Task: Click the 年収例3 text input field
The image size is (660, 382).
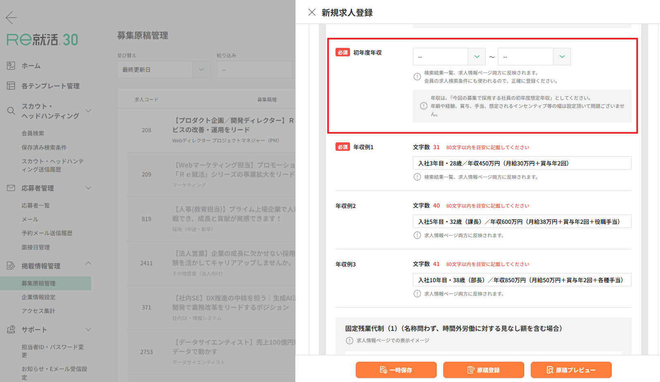Action: [x=522, y=280]
